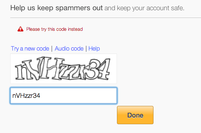Open the Help link
The width and height of the screenshot is (201, 133).
pyautogui.click(x=94, y=49)
